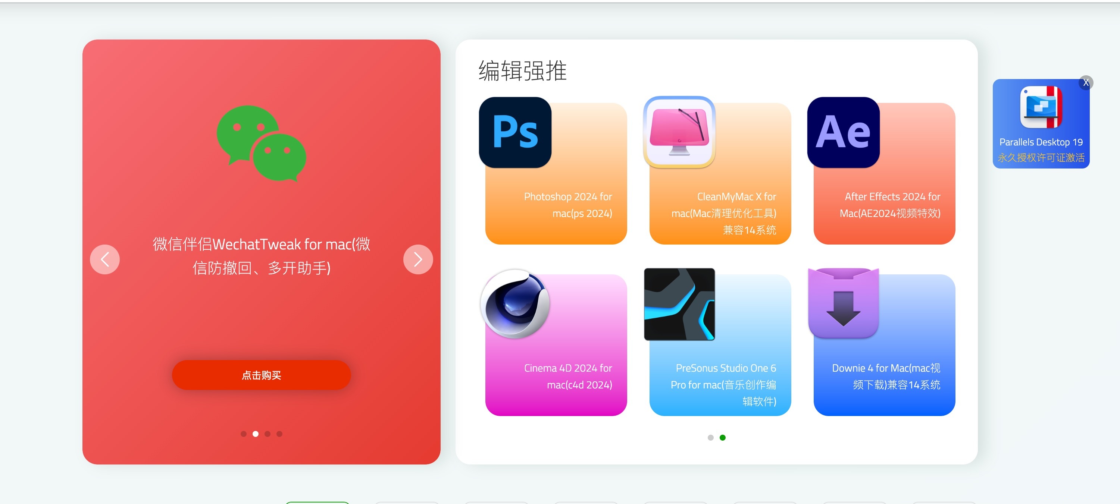
Task: Click the Parallels Desktop 19 ad title
Action: [x=1041, y=142]
